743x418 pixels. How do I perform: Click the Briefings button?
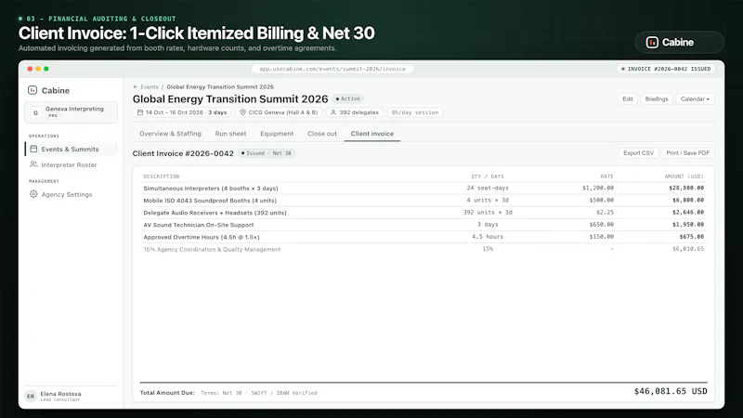point(657,99)
